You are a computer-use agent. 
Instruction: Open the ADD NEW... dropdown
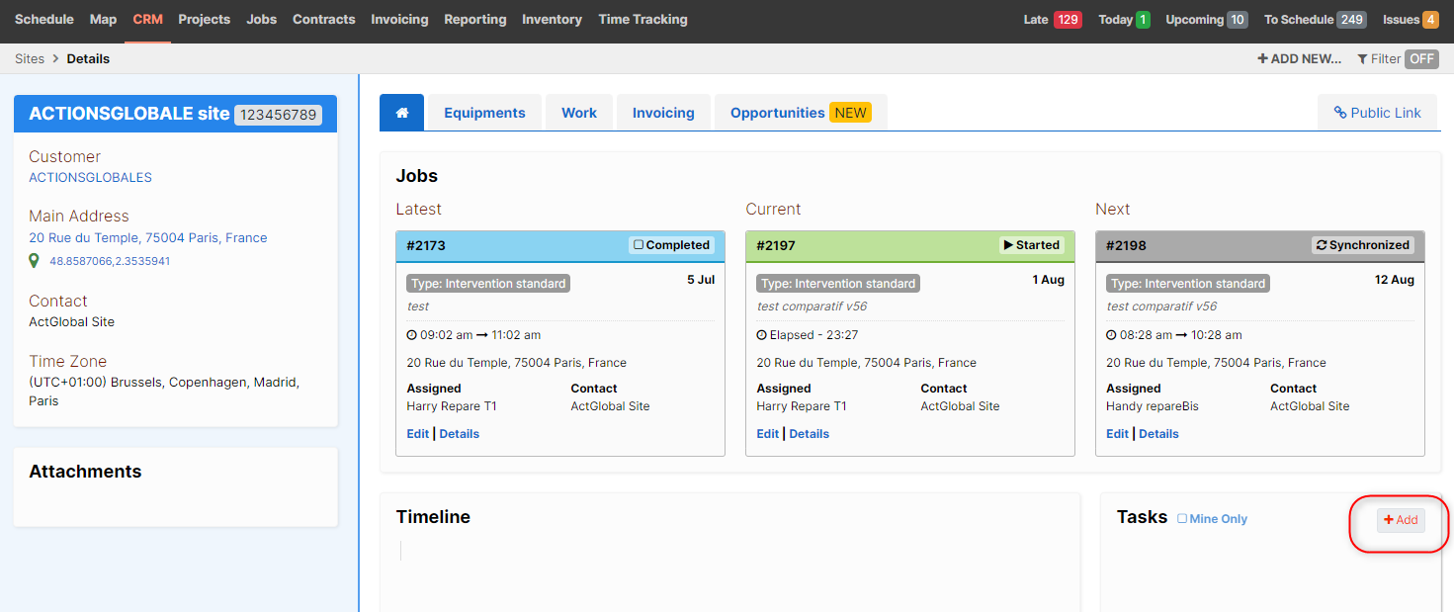tap(1299, 59)
